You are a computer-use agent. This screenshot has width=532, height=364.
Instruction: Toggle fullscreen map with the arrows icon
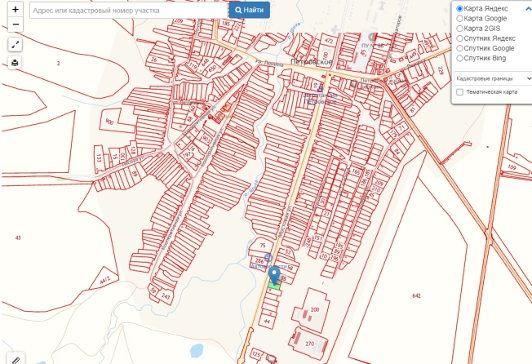(16, 46)
